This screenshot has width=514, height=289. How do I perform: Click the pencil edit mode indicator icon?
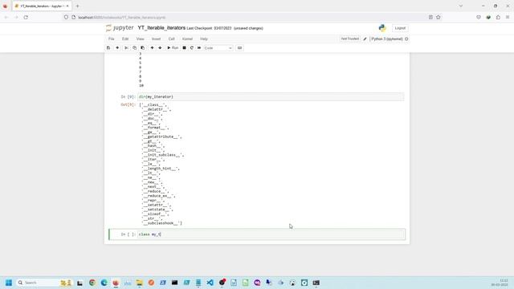(365, 39)
